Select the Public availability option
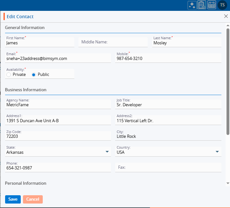230x208 pixels. [34, 75]
